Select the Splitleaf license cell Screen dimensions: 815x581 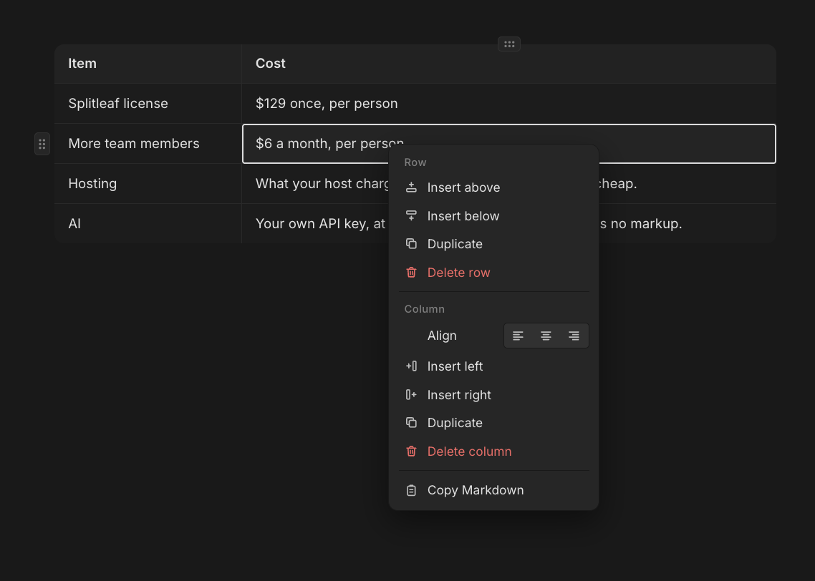148,104
